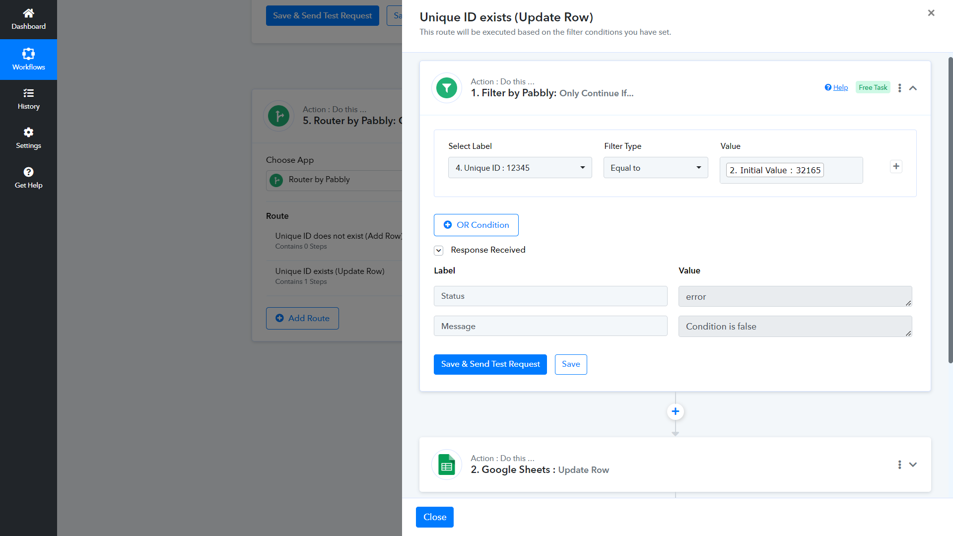
Task: Open Workflows in the sidebar
Action: (28, 60)
